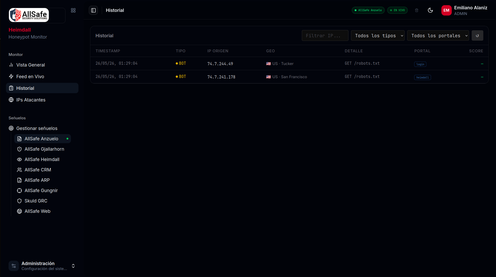Select Skuld GRC honeypot

pos(43,201)
